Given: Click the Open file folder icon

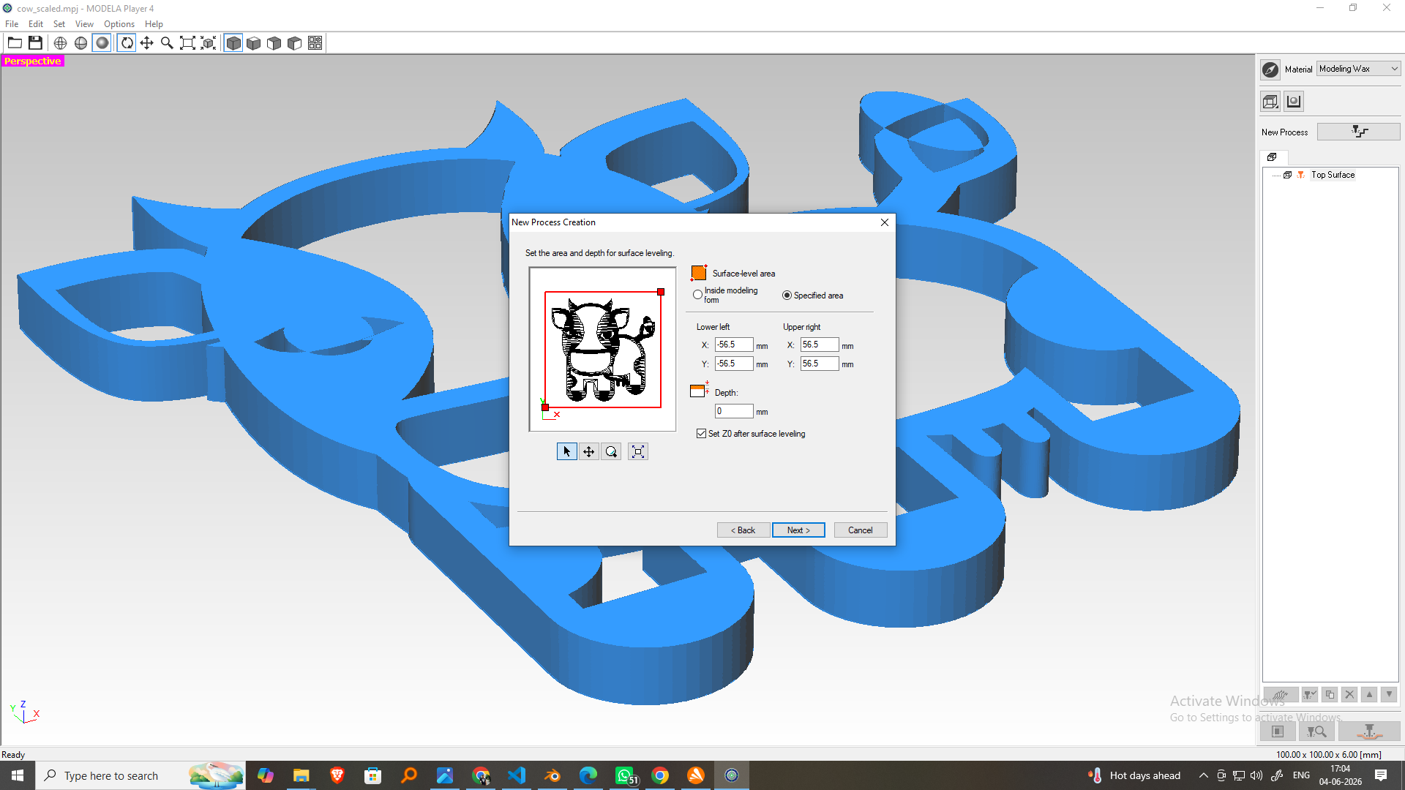Looking at the screenshot, I should click(x=15, y=43).
